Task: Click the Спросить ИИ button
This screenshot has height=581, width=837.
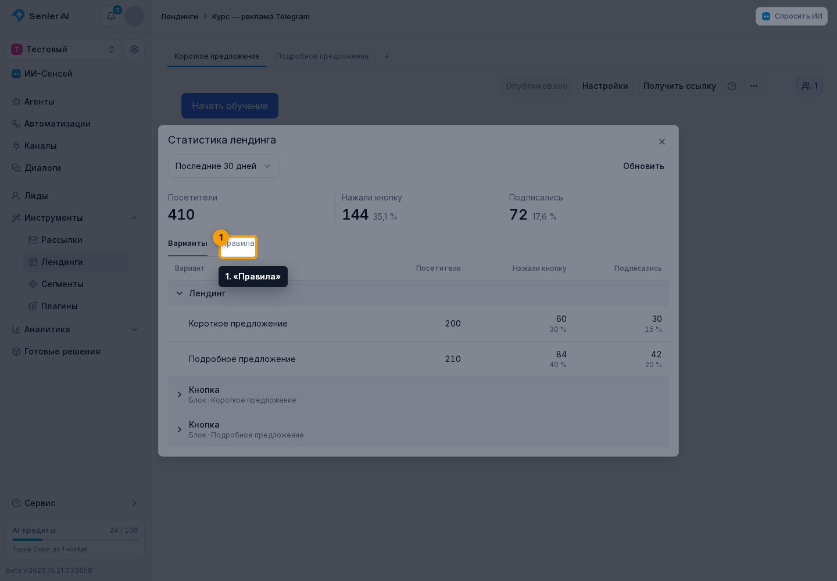Action: [x=792, y=16]
